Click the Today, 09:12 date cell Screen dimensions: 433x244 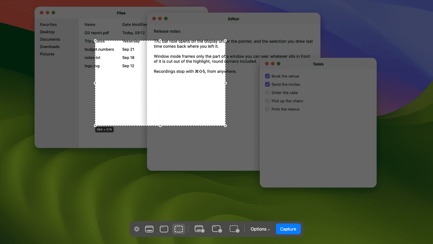(x=133, y=33)
